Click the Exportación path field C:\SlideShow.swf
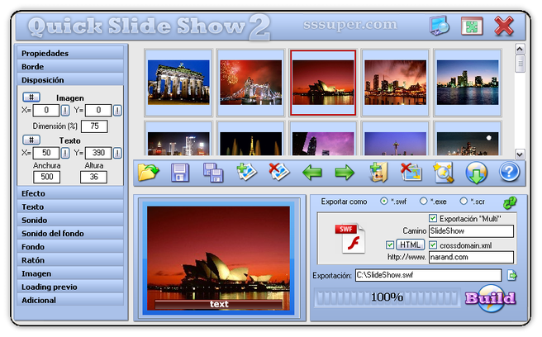Screen dimensions: 542x337 click(x=429, y=275)
